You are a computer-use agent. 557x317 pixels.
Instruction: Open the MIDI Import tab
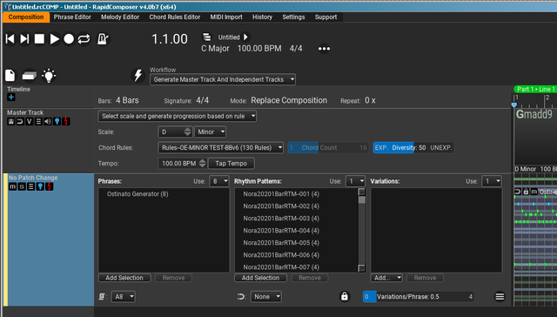click(x=226, y=17)
